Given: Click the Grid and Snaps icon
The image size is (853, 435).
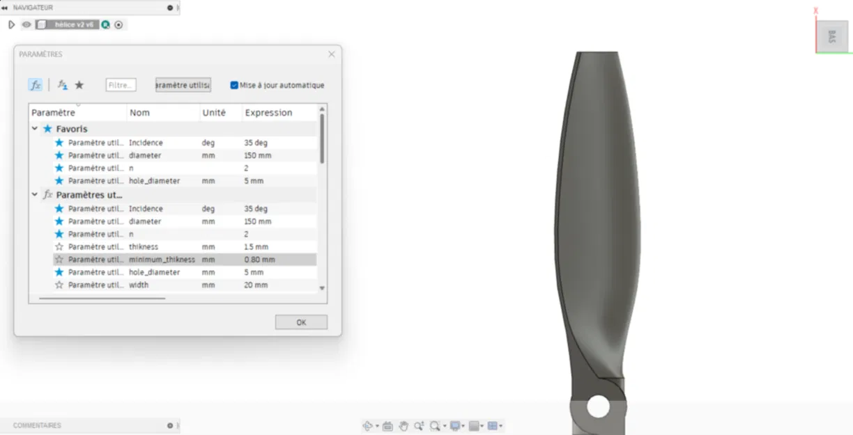Looking at the screenshot, I should [475, 425].
